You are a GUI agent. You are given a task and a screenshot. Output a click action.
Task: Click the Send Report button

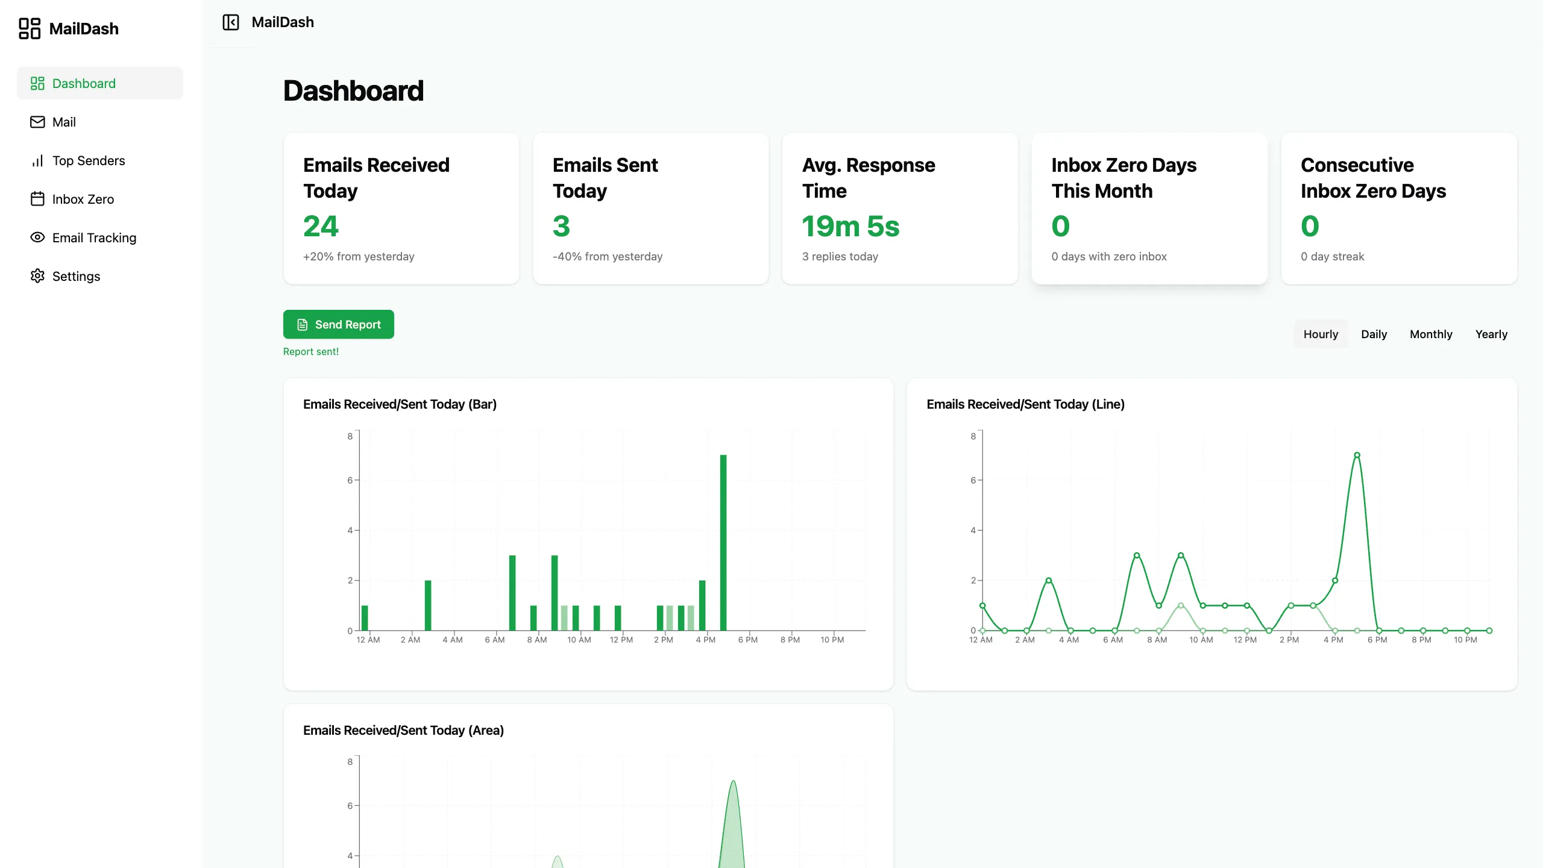(x=339, y=324)
